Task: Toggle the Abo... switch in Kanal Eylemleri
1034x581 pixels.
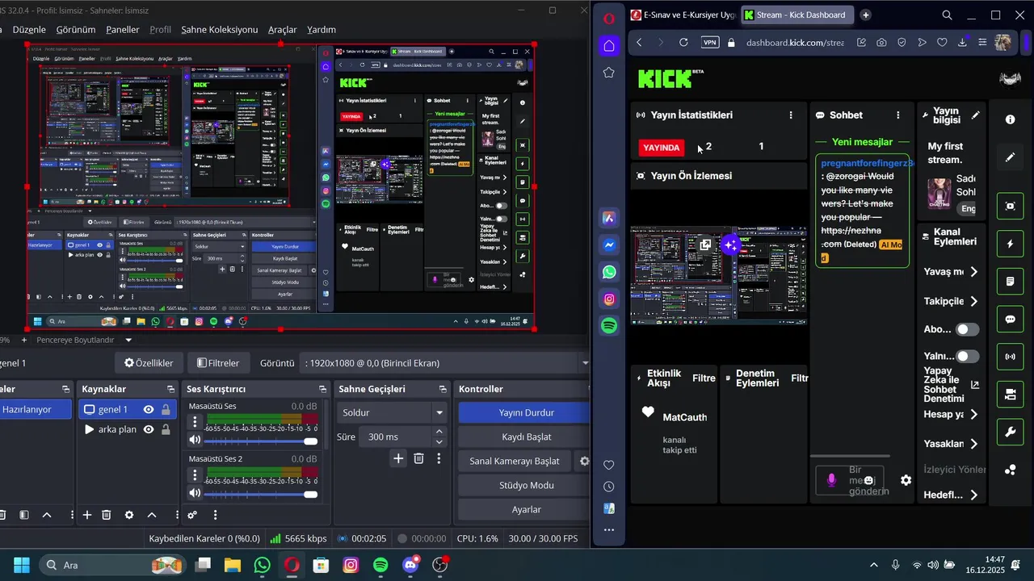Action: (968, 329)
